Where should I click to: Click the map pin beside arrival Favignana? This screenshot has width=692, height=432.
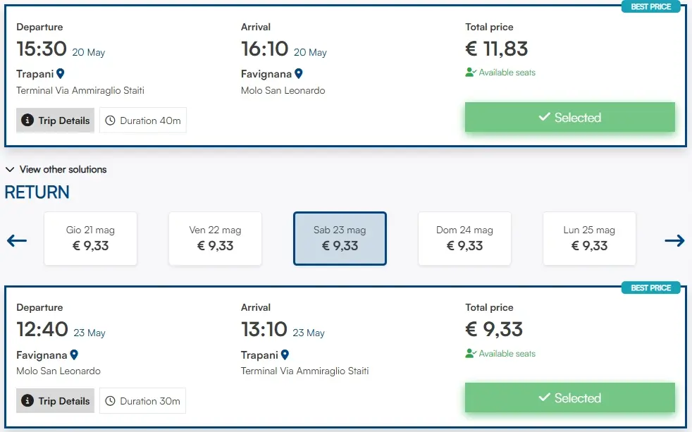pos(299,73)
